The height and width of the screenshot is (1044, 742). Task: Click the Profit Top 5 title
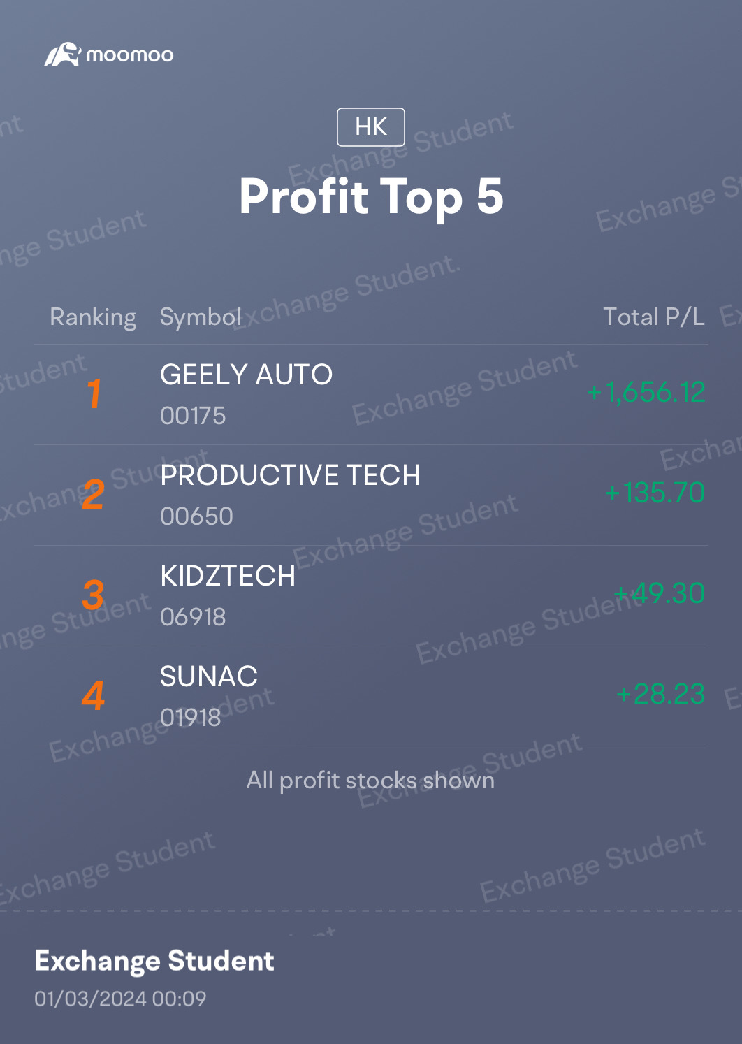[x=371, y=196]
